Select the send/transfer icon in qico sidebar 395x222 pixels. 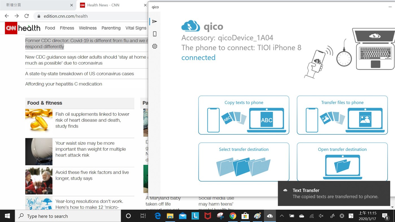pyautogui.click(x=154, y=21)
